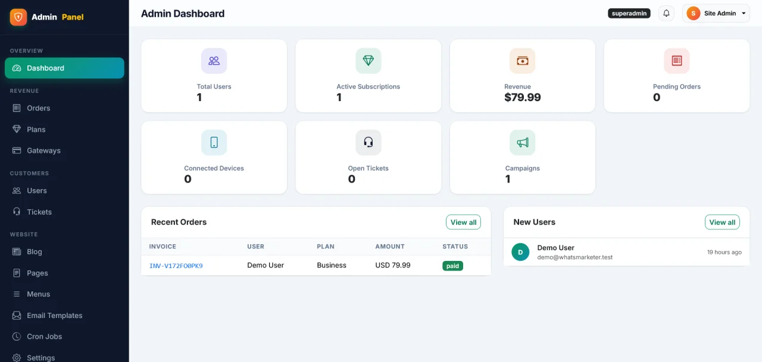762x362 pixels.
Task: Click the superadmin role badge
Action: click(629, 13)
